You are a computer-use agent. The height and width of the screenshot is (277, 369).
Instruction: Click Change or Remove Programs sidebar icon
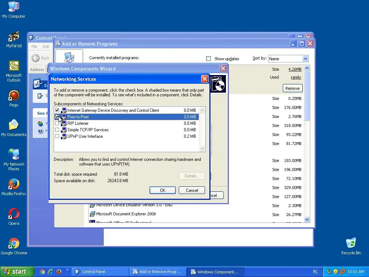coord(69,57)
